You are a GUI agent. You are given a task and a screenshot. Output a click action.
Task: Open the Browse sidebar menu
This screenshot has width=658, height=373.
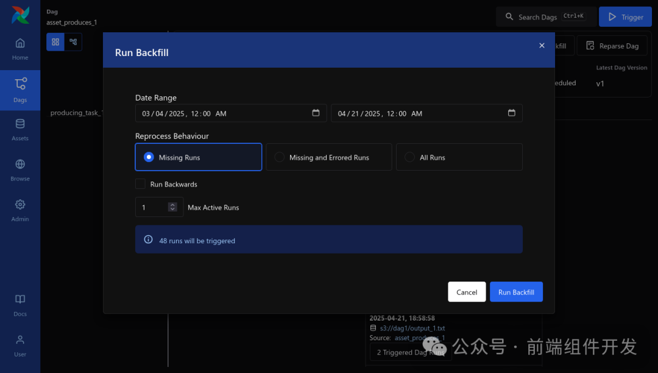click(20, 170)
